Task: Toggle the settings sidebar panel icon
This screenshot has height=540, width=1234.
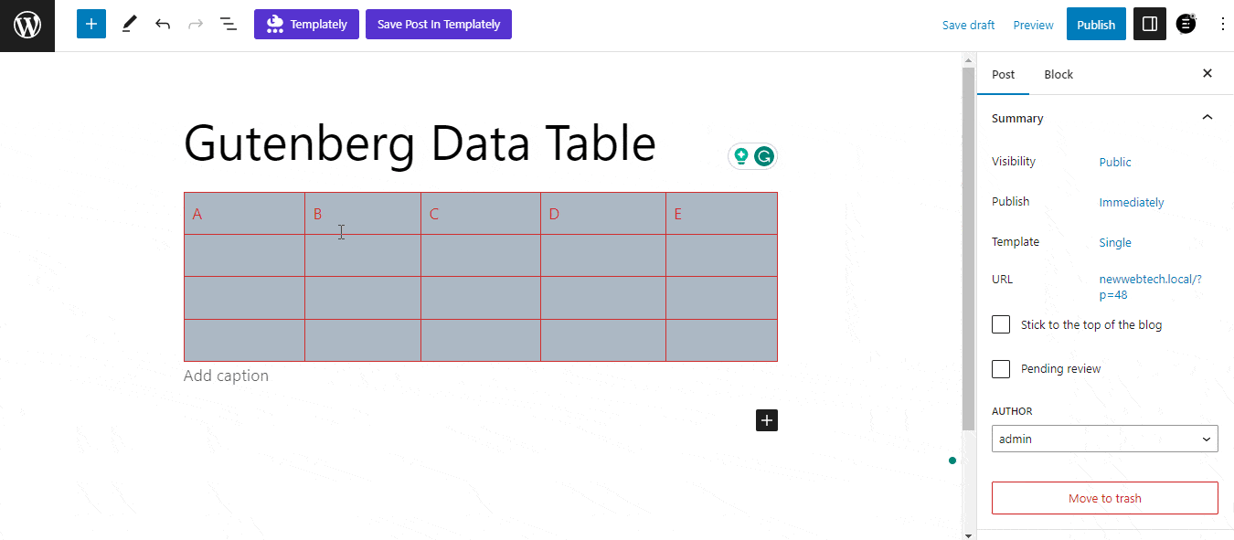Action: coord(1149,24)
